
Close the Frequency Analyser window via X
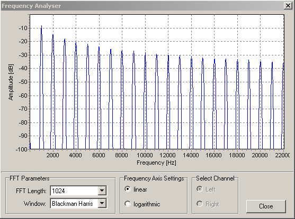[x=288, y=6]
